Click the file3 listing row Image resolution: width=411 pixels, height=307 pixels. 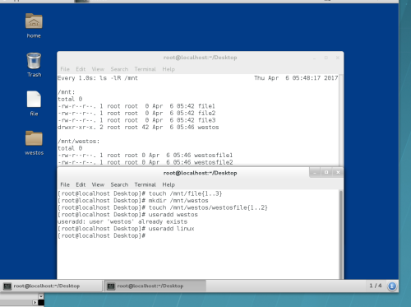click(x=136, y=120)
